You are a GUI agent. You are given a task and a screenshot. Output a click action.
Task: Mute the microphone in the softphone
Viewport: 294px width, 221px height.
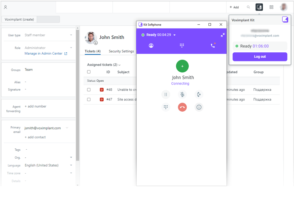(182, 94)
